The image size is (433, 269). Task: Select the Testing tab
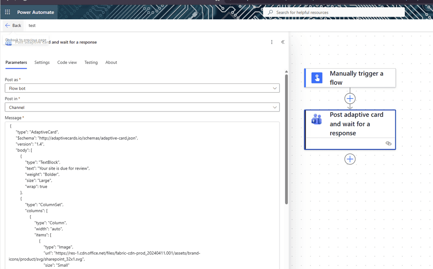click(91, 63)
